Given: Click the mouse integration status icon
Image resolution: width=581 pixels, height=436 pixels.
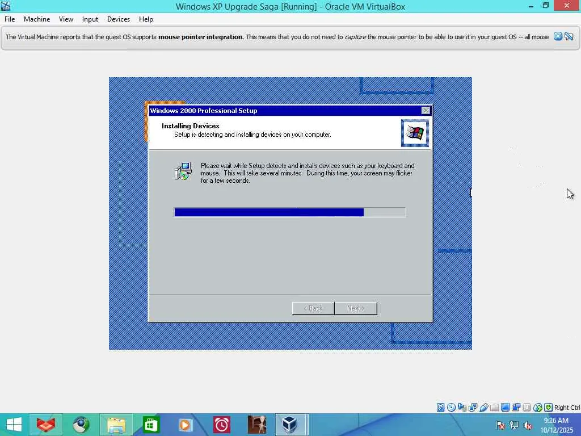Looking at the screenshot, I should coord(538,408).
